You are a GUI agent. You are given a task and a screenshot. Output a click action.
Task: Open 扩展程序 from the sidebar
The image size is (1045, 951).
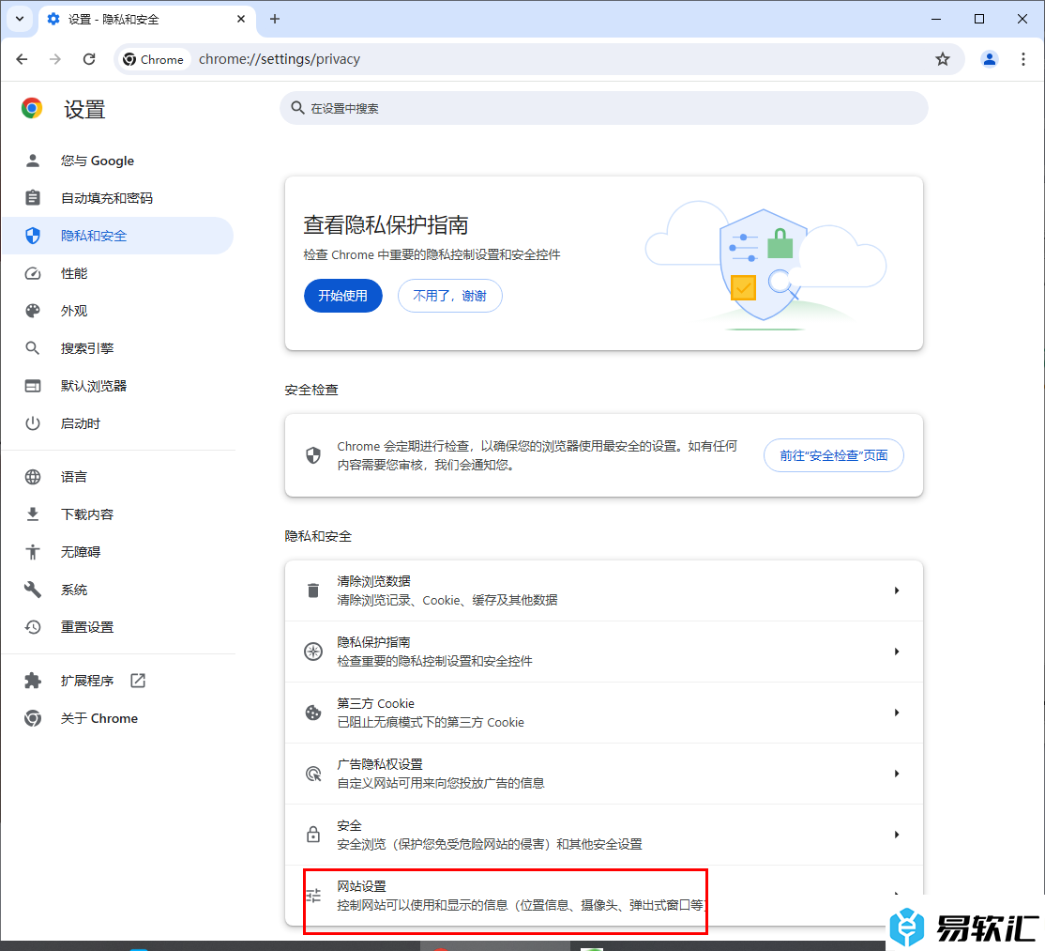[117, 681]
